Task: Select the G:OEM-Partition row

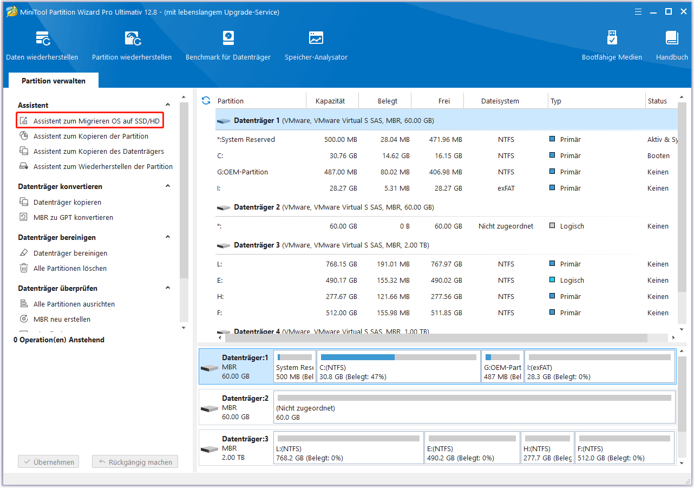Action: click(x=446, y=172)
